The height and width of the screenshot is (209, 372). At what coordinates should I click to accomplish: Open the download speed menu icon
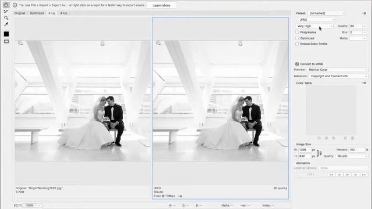[x=180, y=196]
